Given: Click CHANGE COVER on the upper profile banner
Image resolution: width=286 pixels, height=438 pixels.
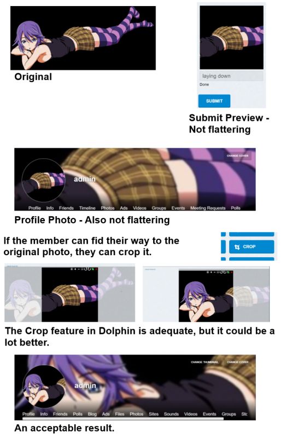Looking at the screenshot, I should pos(237,155).
